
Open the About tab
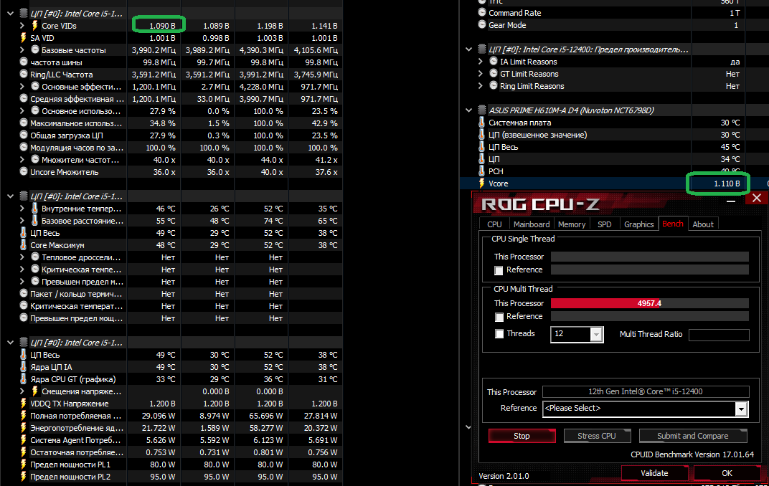pyautogui.click(x=703, y=224)
